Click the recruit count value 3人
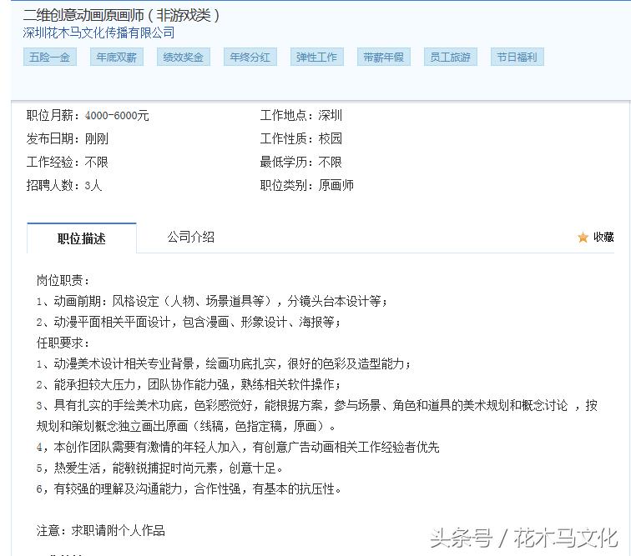Viewport: 631px width, 556px height. tap(93, 185)
